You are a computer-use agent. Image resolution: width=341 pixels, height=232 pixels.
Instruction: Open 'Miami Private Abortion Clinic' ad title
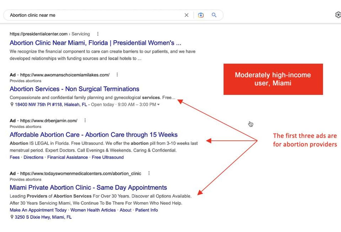(x=88, y=188)
